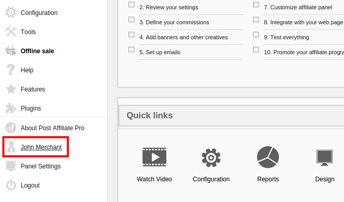Click the Logout power icon
344x202 pixels.
coord(11,185)
